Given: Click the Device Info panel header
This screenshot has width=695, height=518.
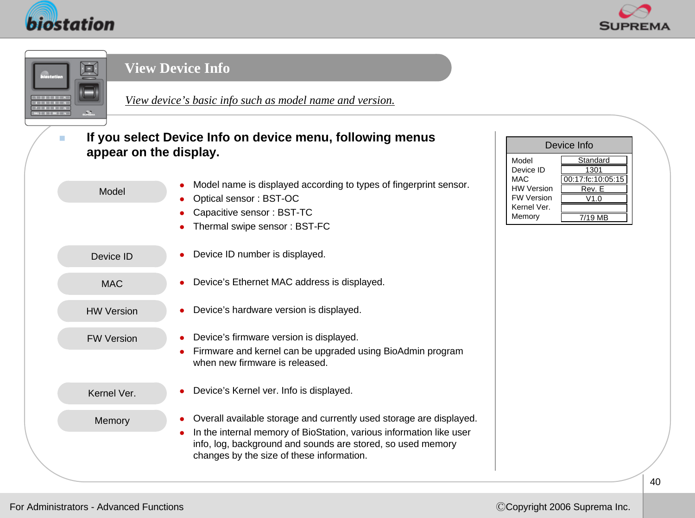Looking at the screenshot, I should (x=569, y=145).
